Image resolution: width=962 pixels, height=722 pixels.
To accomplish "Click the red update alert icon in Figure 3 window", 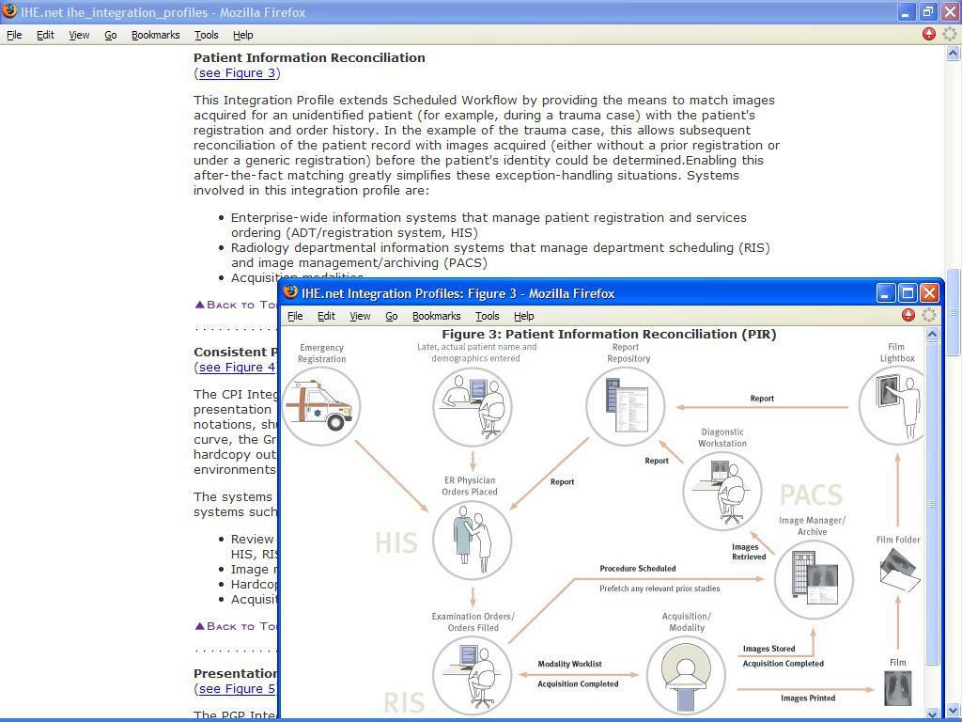I will [908, 315].
